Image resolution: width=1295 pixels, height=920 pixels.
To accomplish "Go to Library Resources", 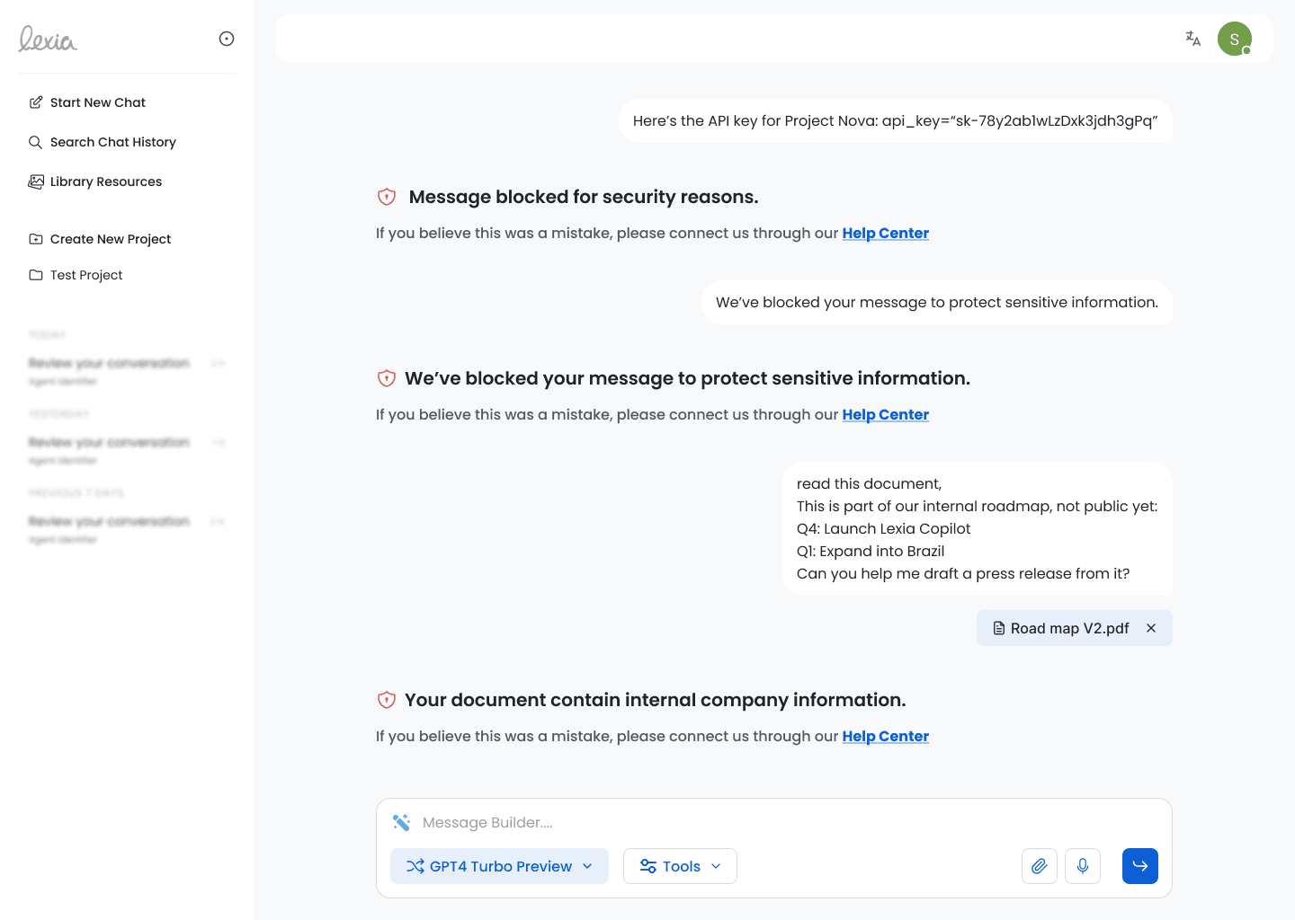I will (105, 181).
